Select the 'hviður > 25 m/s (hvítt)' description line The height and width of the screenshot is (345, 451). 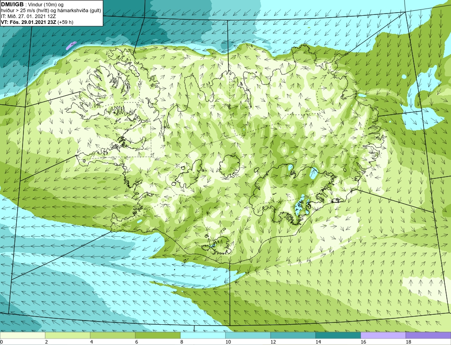(x=51, y=11)
